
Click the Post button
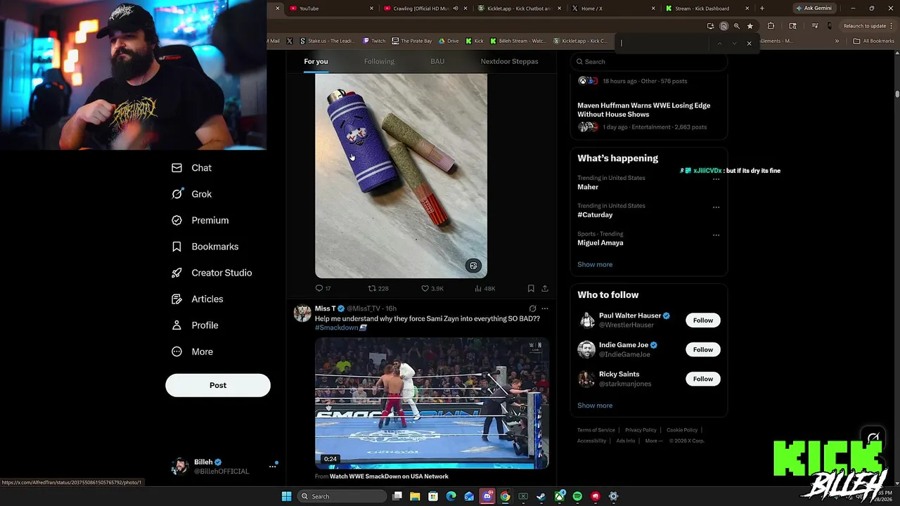coord(218,385)
